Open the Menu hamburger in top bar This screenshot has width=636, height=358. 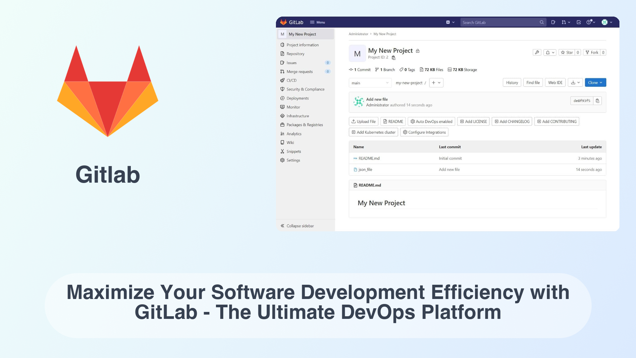click(x=317, y=22)
